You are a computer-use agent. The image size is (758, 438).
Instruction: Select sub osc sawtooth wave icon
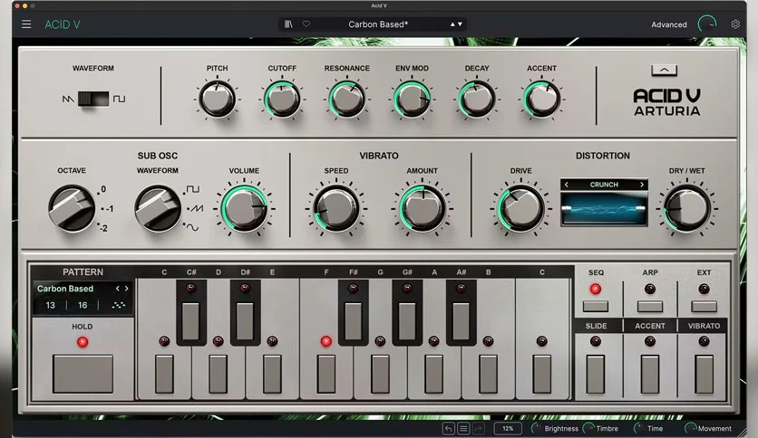[196, 208]
